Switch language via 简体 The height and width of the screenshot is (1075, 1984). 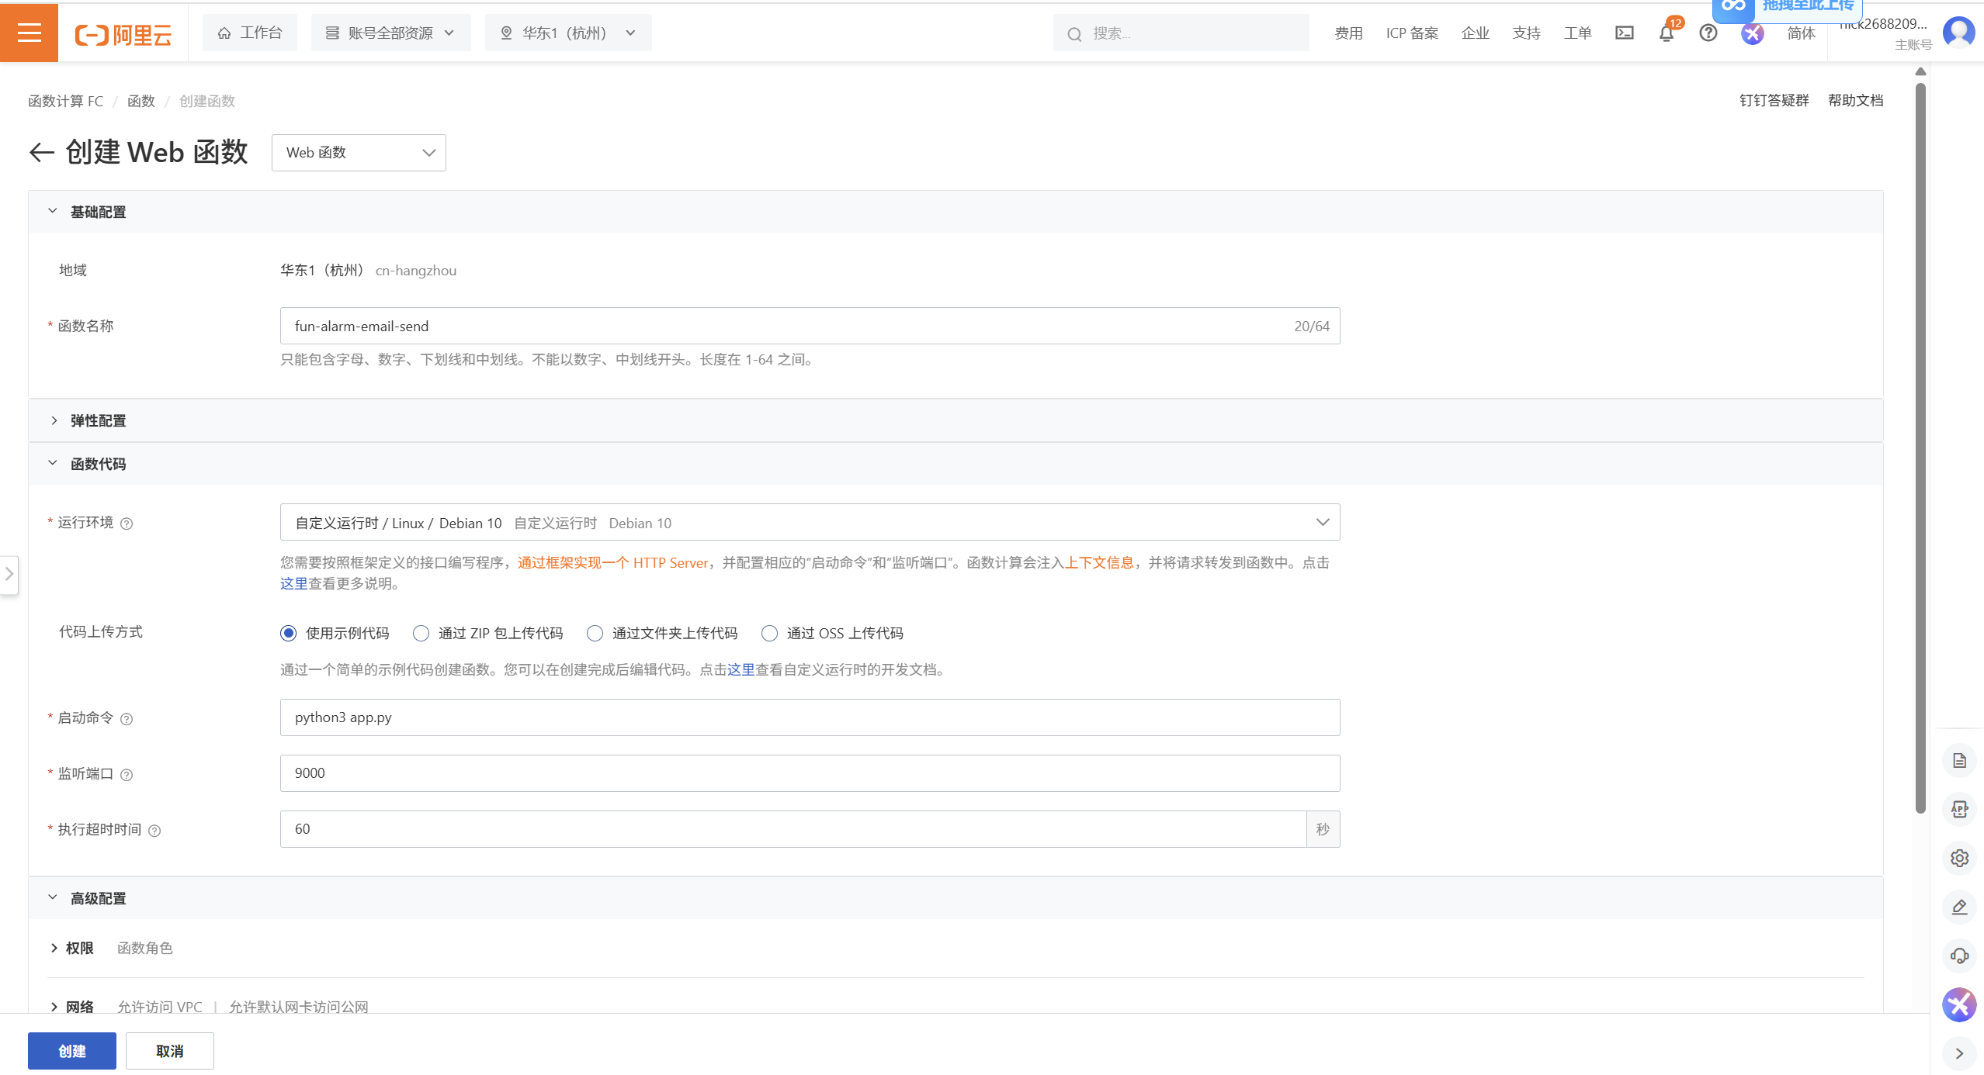coord(1801,33)
